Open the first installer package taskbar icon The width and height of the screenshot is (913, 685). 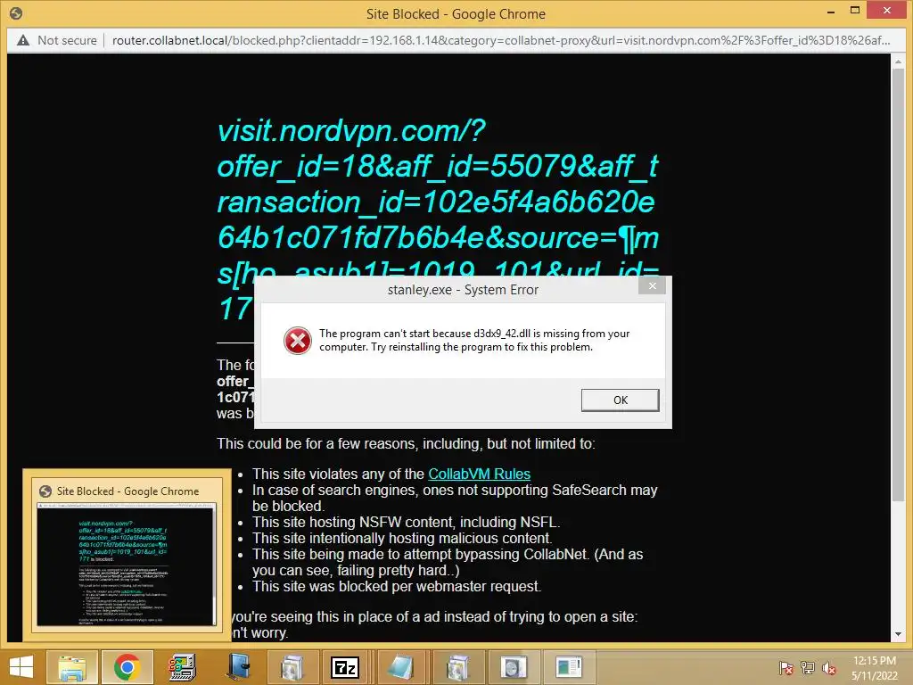292,667
